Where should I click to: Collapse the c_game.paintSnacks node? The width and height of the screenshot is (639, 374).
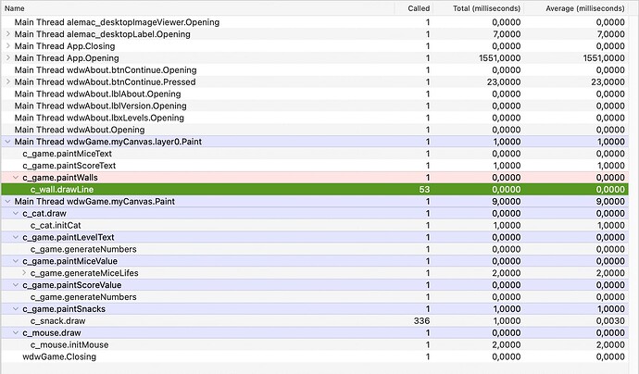[16, 309]
